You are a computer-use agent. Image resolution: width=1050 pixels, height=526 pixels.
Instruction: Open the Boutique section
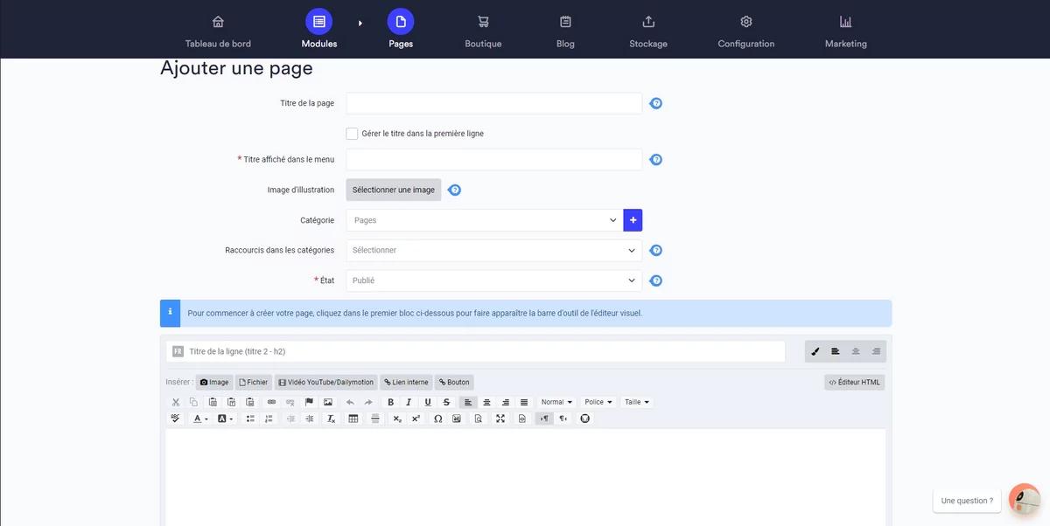(483, 31)
